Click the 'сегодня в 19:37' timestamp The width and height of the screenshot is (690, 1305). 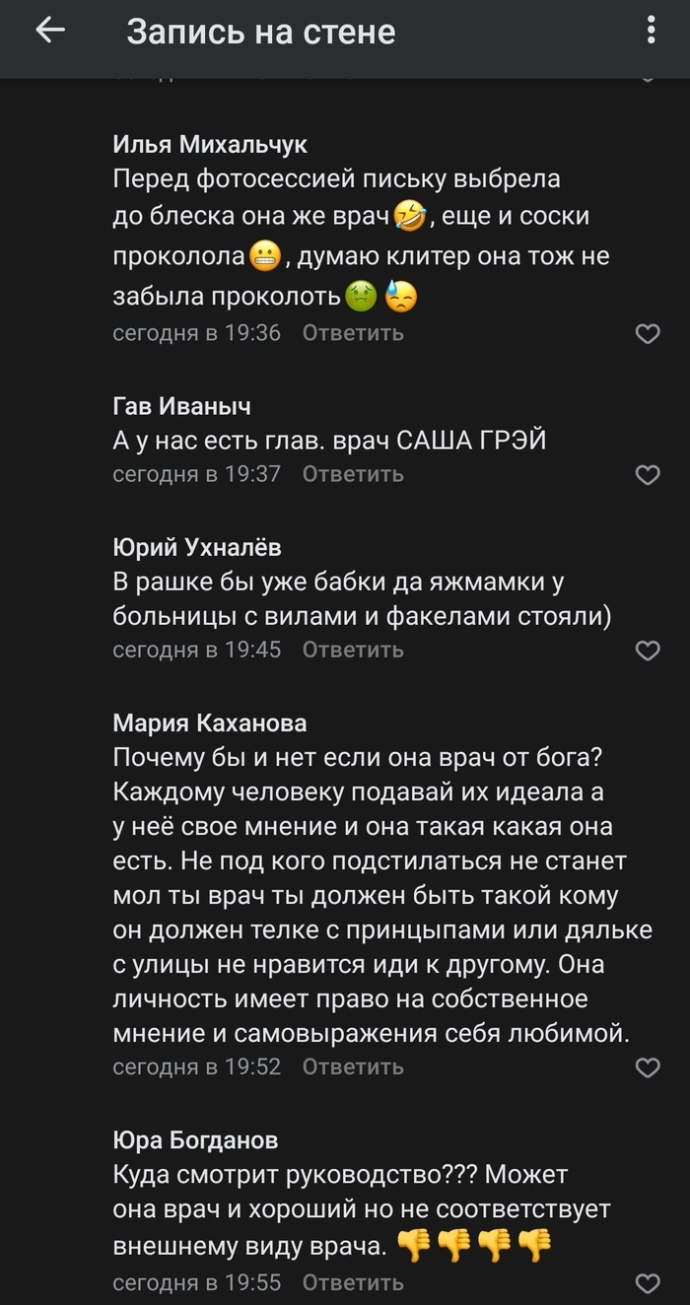click(197, 474)
